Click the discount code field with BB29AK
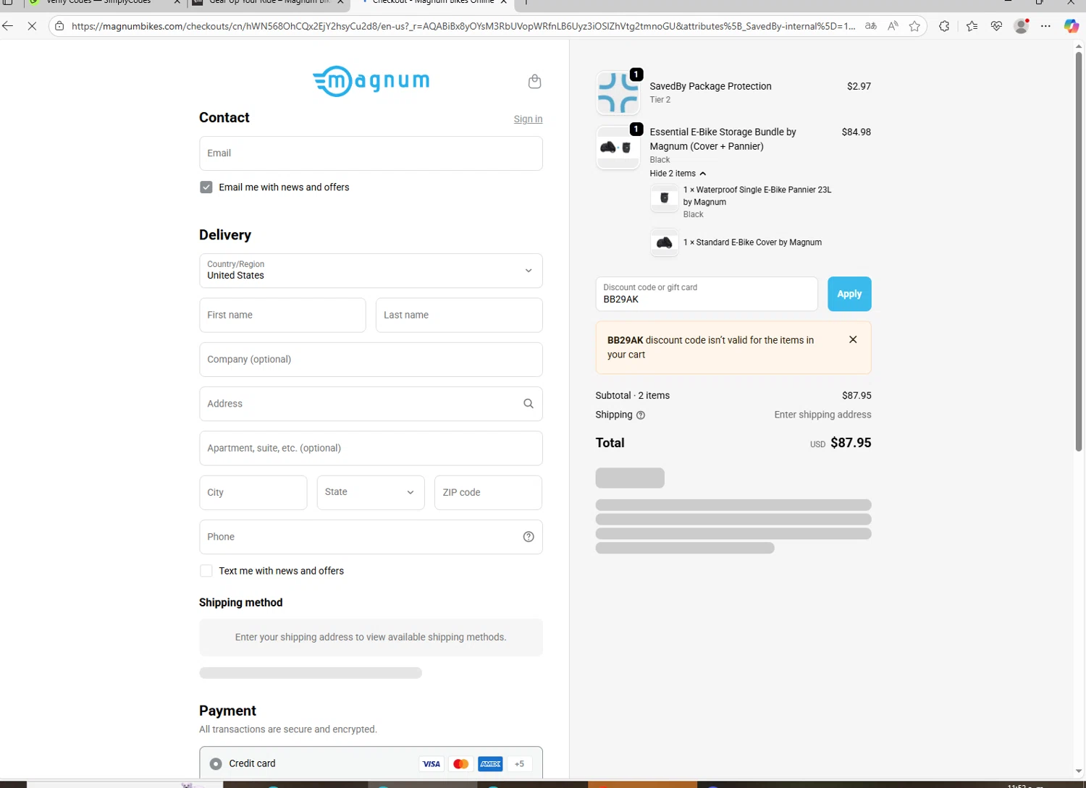 point(707,294)
